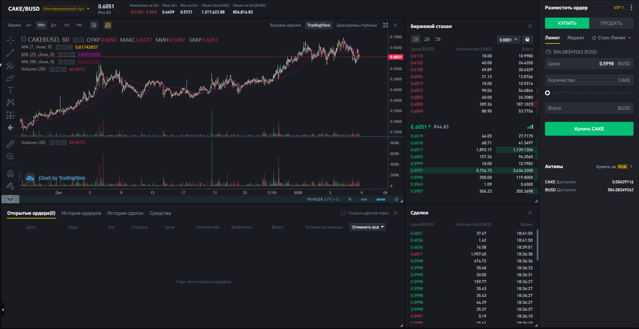639x329 pixels.
Task: Click the Количество CAKE input field
Action: (x=589, y=80)
